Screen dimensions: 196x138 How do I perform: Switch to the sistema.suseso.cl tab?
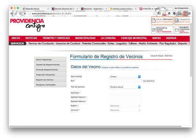[123, 9]
